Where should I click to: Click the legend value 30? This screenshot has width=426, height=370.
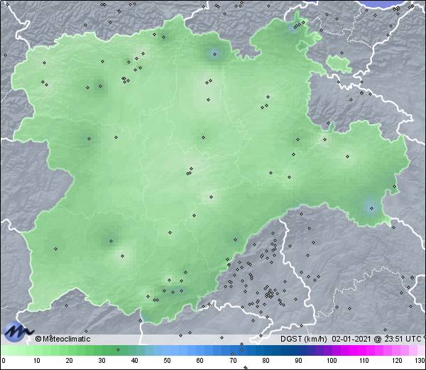click(x=102, y=361)
